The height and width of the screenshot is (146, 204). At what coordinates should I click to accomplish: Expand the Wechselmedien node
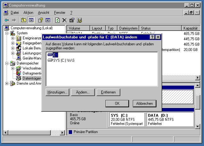(13, 68)
